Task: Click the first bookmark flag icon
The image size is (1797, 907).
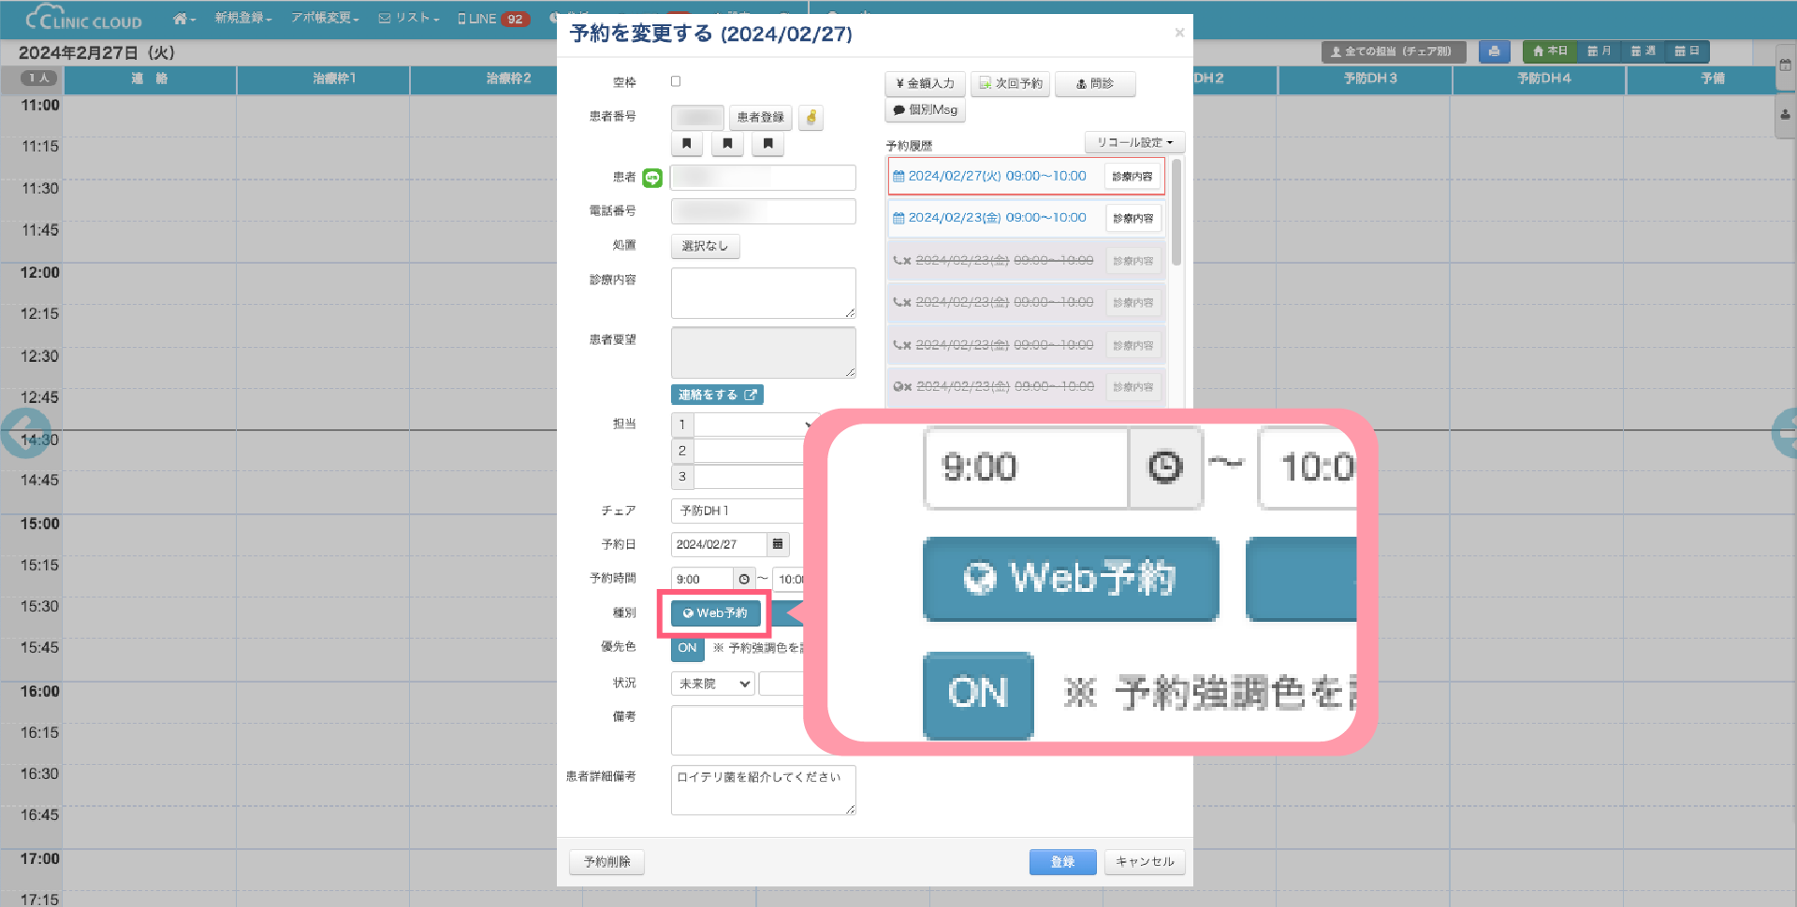Action: (687, 144)
